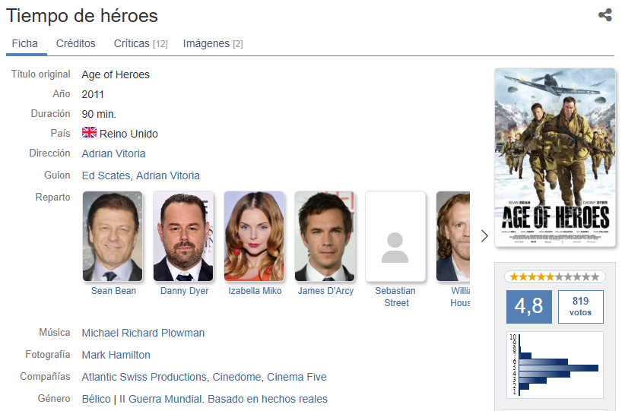Open the 819 votos box
Viewport: 625px width, 411px height.
pos(581,306)
